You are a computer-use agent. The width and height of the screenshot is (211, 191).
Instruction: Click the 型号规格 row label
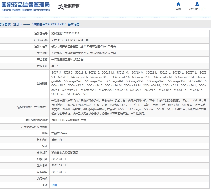[x=42, y=84]
